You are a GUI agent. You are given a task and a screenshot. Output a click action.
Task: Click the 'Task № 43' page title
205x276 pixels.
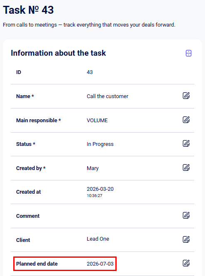(x=28, y=10)
